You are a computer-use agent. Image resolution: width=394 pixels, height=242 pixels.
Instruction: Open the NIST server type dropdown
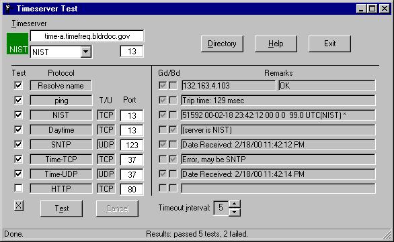pyautogui.click(x=85, y=52)
